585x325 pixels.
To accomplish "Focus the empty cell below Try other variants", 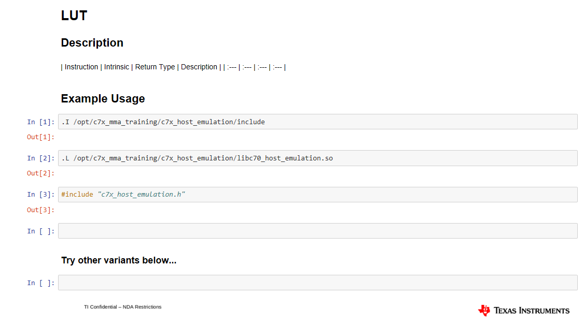I will tap(317, 283).
